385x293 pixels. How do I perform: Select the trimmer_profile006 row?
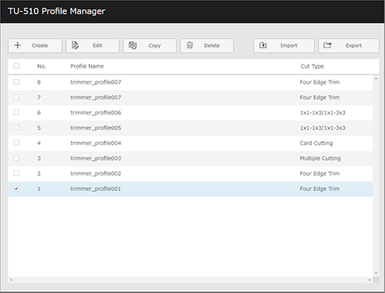click(190, 112)
